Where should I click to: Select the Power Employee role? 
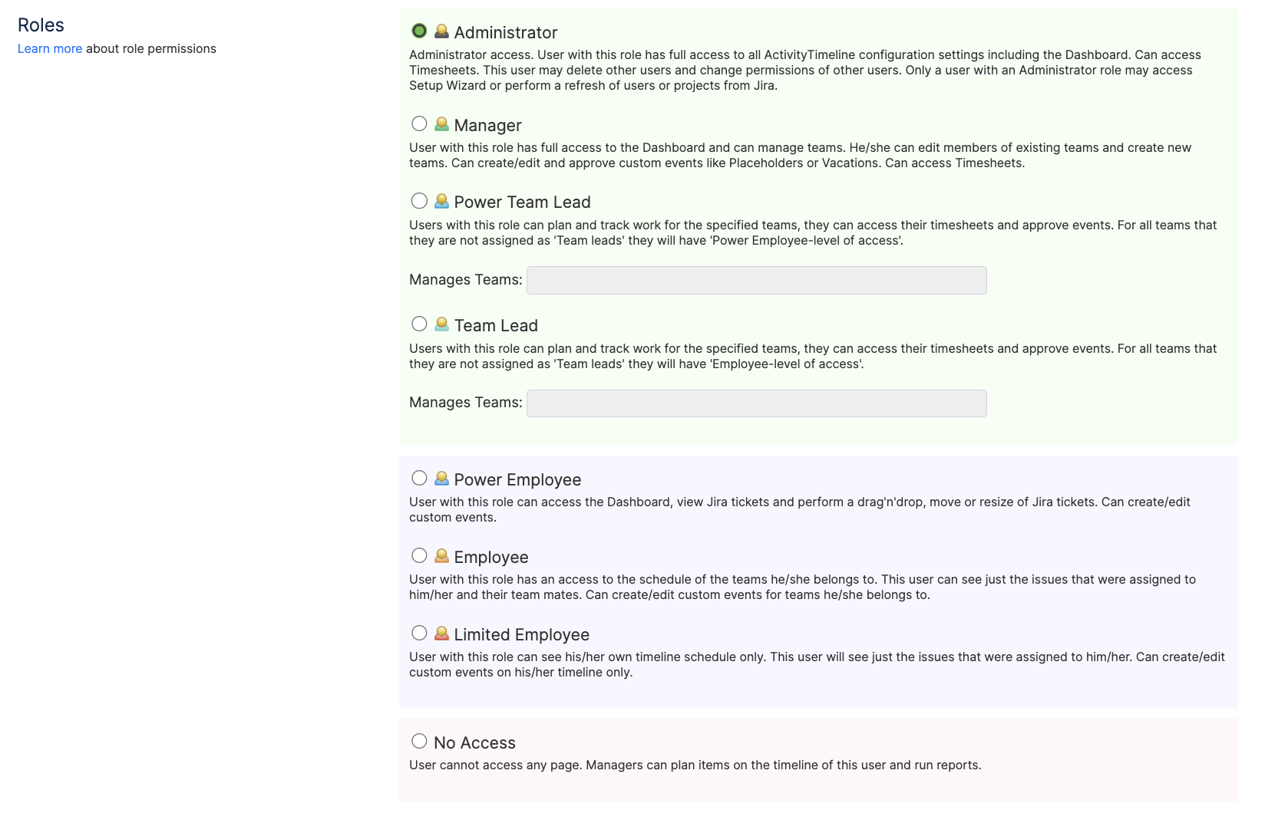[419, 478]
